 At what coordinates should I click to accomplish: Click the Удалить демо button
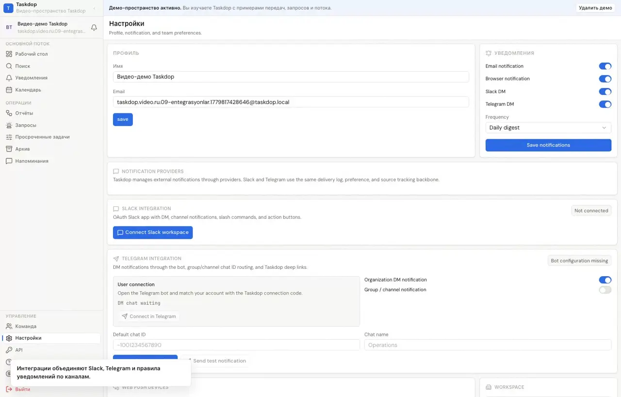tap(595, 8)
